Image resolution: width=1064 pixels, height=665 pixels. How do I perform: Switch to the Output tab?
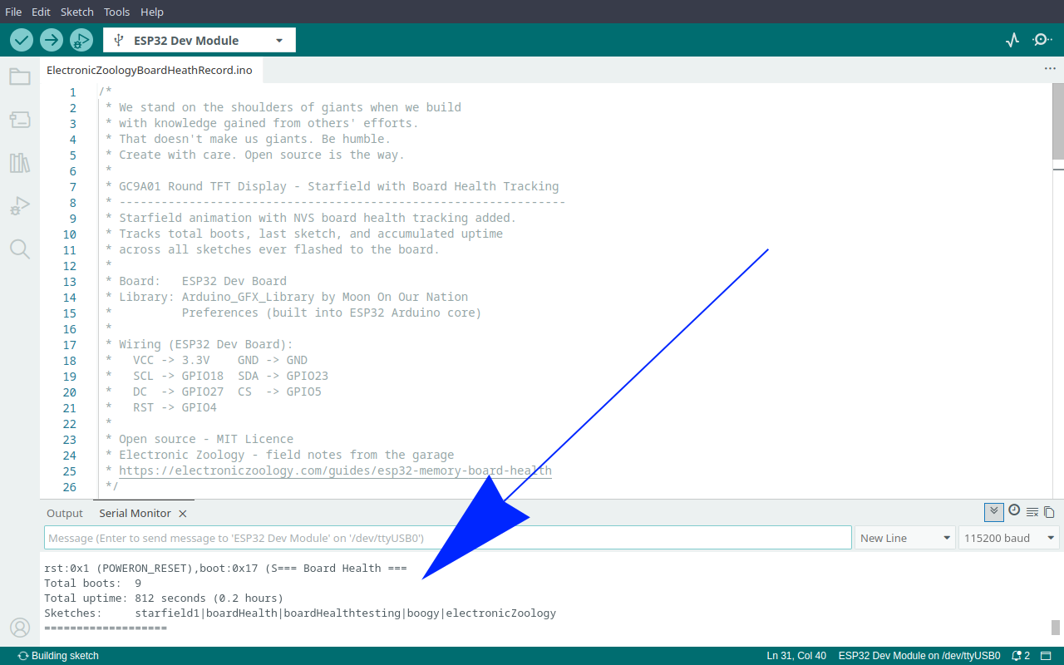[65, 513]
